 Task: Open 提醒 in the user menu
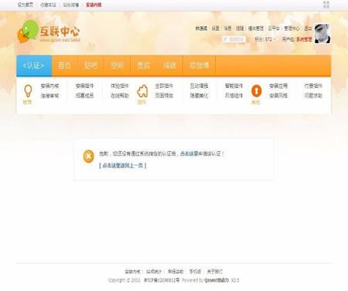tap(240, 29)
